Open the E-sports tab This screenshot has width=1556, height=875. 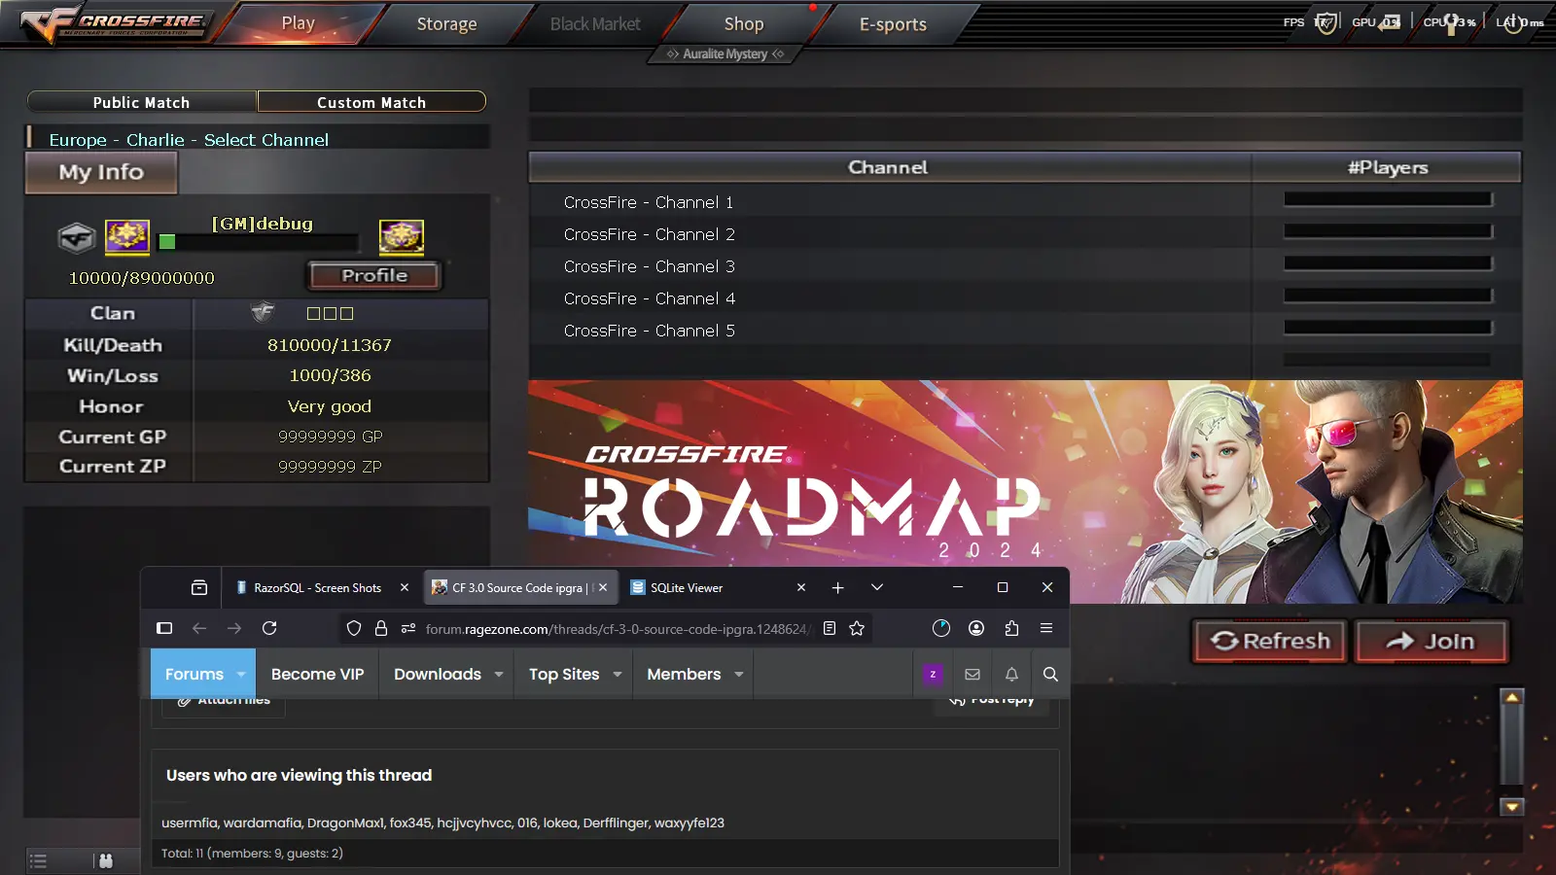click(x=893, y=23)
